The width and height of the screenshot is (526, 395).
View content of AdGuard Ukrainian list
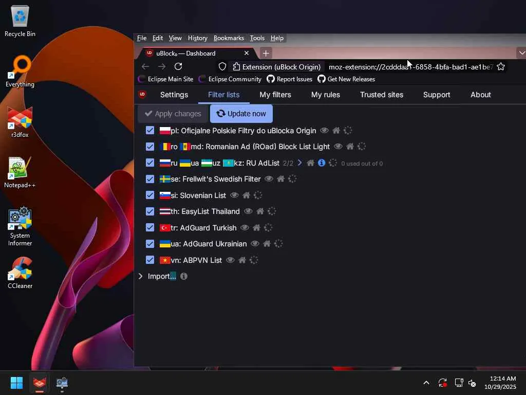click(x=255, y=243)
